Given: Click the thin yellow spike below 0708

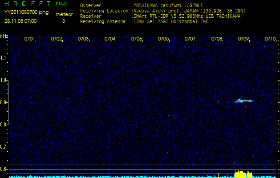Looking at the screenshot, I should (218, 175).
